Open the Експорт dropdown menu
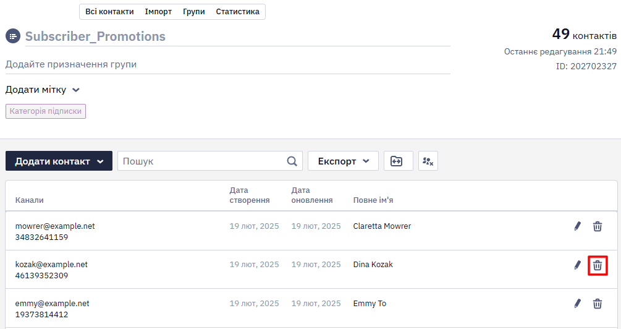Screen dimensions: 621x329 pos(343,161)
